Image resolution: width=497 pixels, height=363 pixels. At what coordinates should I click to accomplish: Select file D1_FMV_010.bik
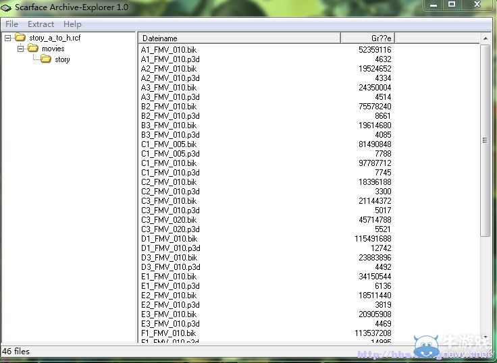point(169,239)
